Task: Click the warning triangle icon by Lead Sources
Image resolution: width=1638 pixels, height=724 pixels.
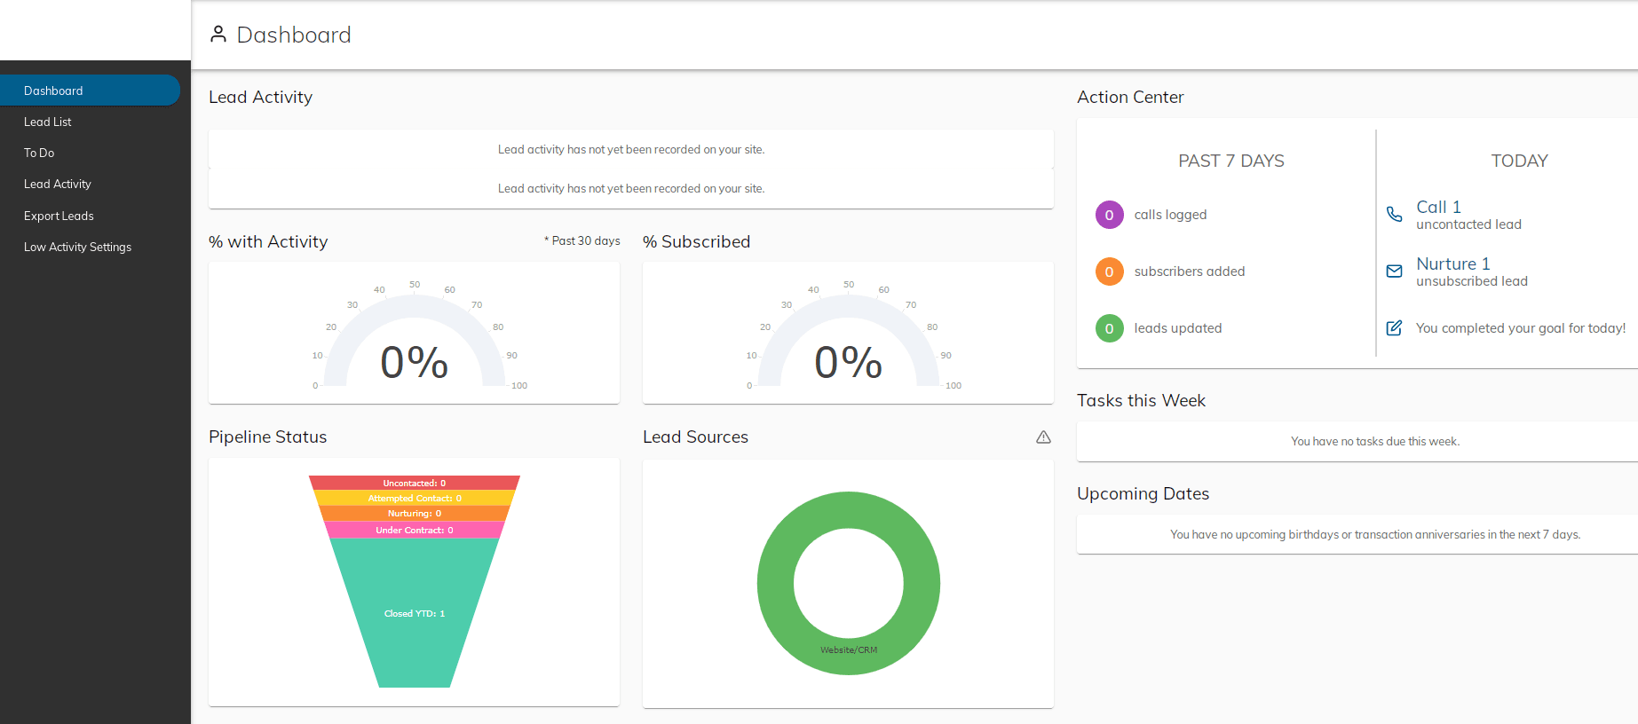Action: tap(1043, 437)
